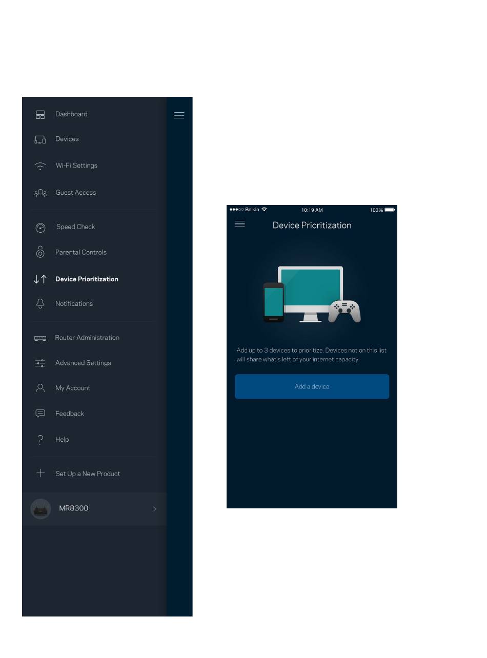487x658 pixels.
Task: Expand the MR8300 router chevron
Action: pos(154,509)
